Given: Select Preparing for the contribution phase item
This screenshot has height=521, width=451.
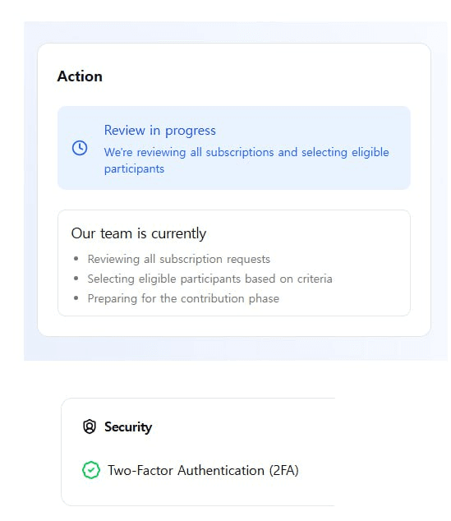Looking at the screenshot, I should coord(183,298).
